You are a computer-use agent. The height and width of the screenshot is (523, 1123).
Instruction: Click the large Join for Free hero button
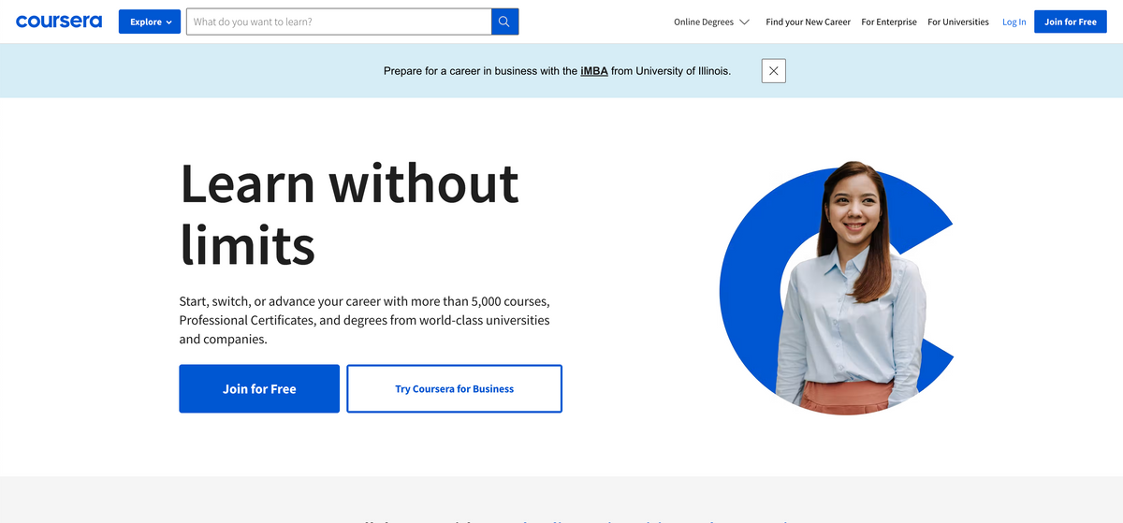pos(259,388)
